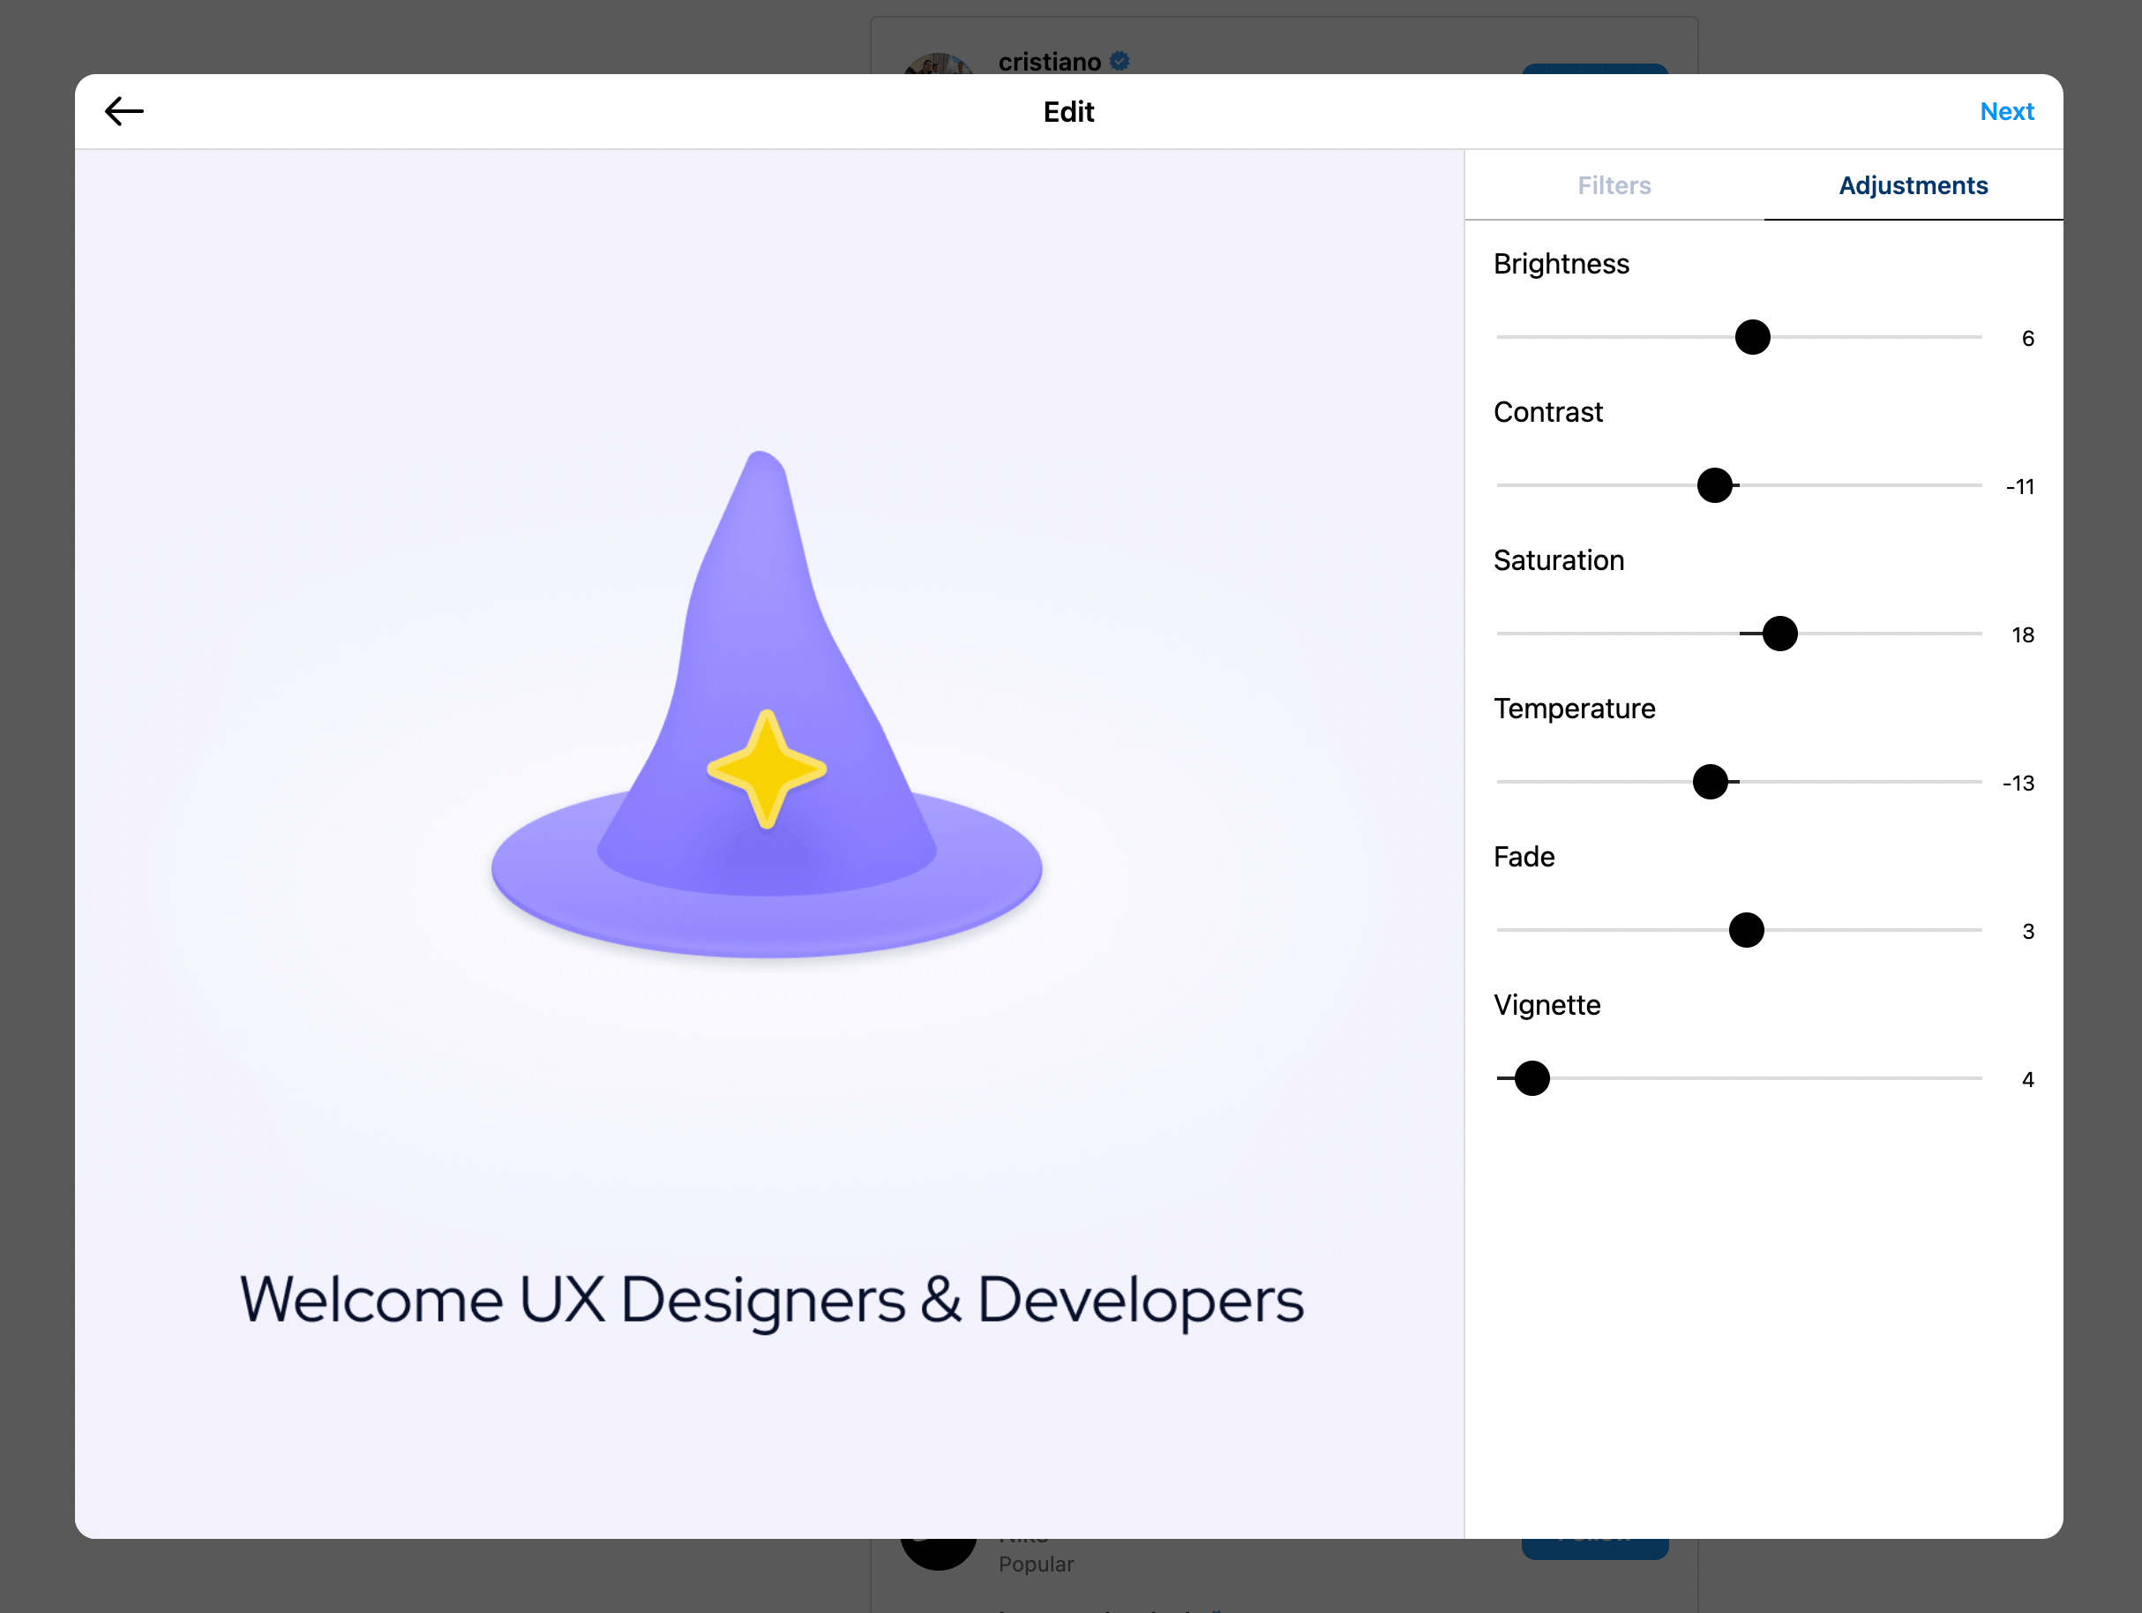Select the Adjustments tab
Viewport: 2142px width, 1613px height.
point(1912,185)
